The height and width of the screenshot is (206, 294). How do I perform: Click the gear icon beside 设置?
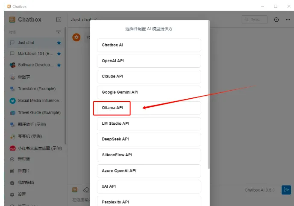[12, 195]
